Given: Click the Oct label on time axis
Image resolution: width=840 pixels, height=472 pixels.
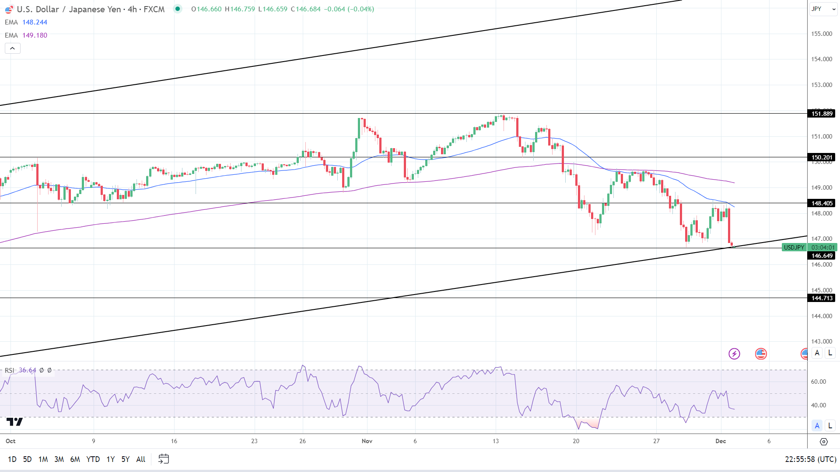Looking at the screenshot, I should pos(10,441).
